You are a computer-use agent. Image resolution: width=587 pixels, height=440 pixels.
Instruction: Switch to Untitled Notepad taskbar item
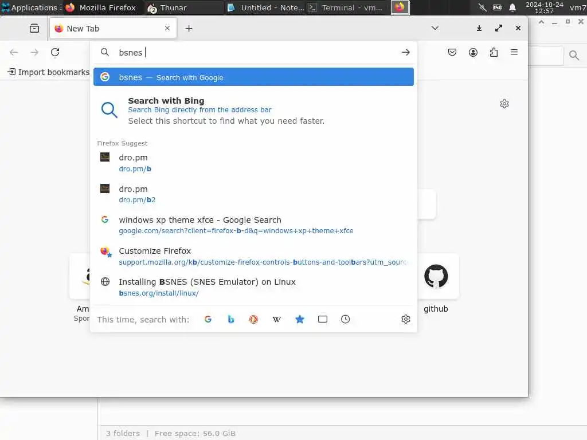tap(266, 7)
